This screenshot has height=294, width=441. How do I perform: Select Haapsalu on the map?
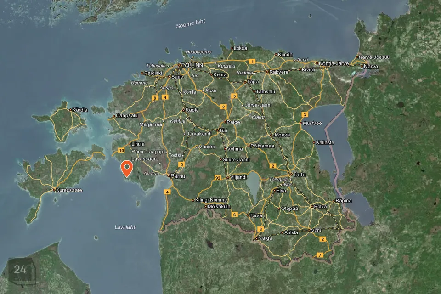[x=127, y=116]
